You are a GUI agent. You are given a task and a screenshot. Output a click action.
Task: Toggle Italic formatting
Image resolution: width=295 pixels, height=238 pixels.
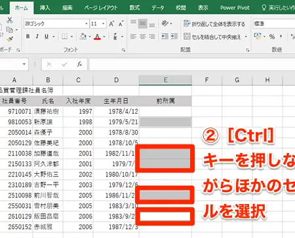[x=37, y=37]
